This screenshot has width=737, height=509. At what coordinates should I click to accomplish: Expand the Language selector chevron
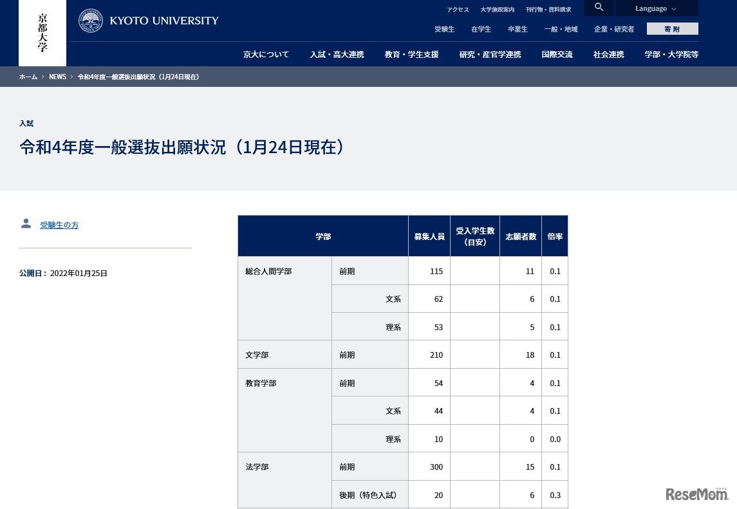click(x=673, y=8)
